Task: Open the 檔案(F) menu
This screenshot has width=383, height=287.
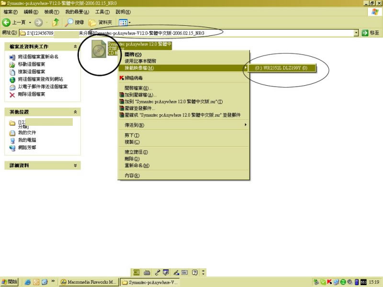Action: (x=10, y=11)
